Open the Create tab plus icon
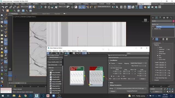 (x=153, y=18)
